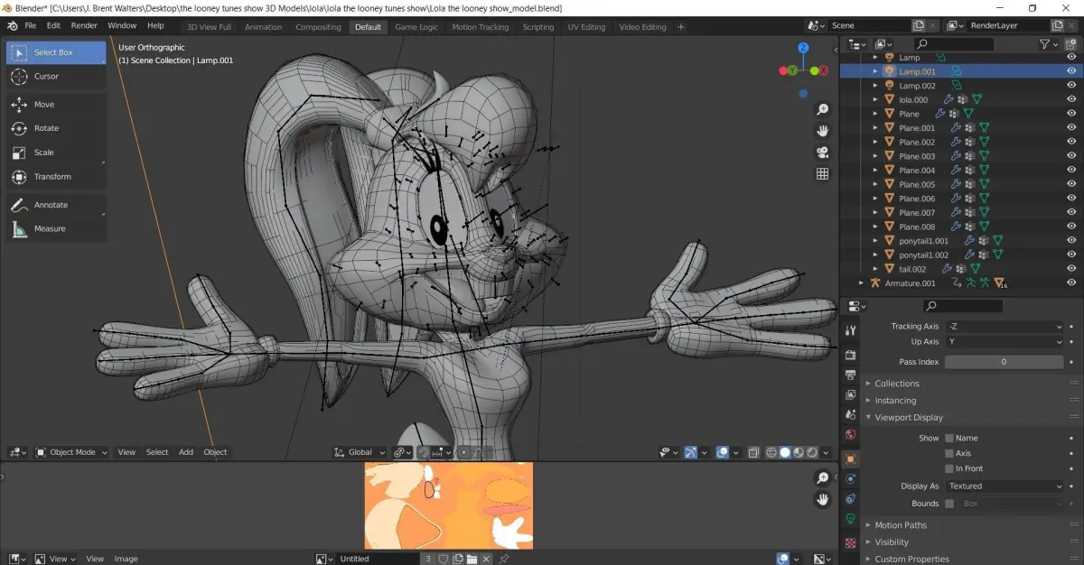This screenshot has width=1084, height=565.
Task: Enable the Show Axis checkbox
Action: click(x=949, y=453)
